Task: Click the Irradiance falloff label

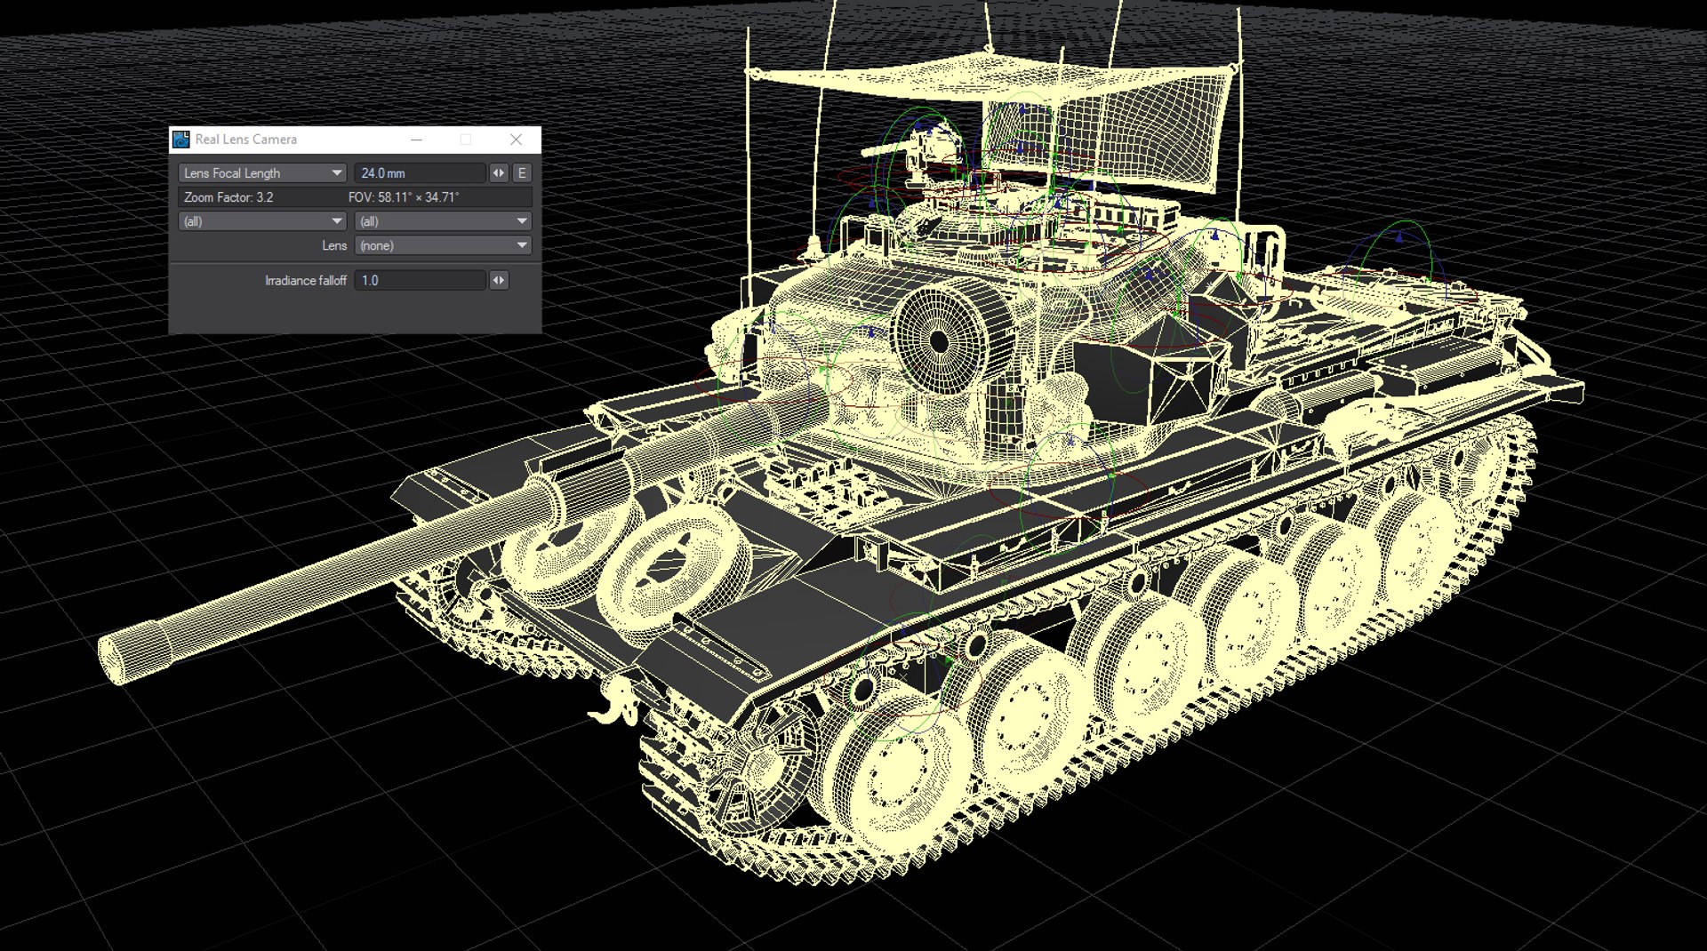Action: coord(306,281)
